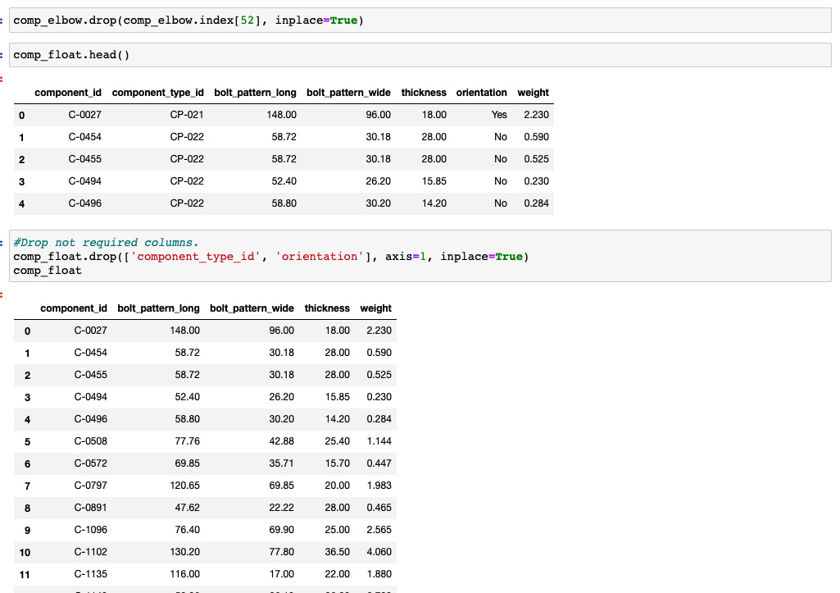Click the 4.060 weight value
The image size is (840, 593).
coord(379,552)
